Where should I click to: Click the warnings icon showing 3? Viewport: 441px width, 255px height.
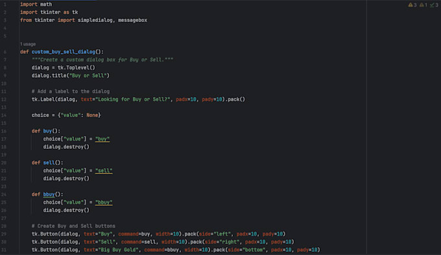[412, 5]
